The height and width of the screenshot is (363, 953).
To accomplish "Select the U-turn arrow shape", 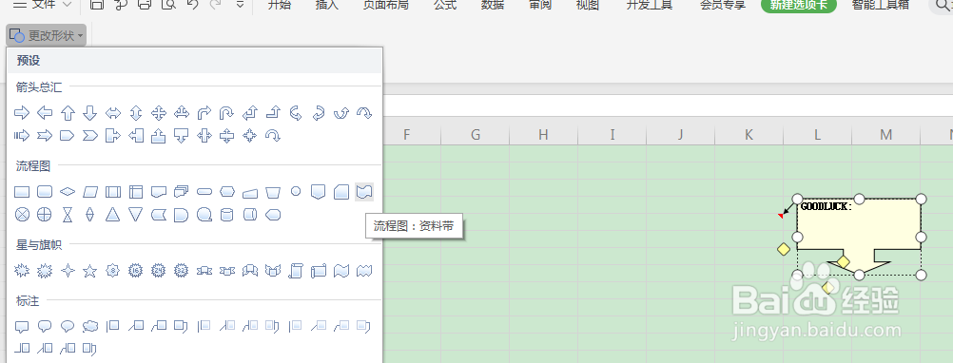I will [226, 112].
